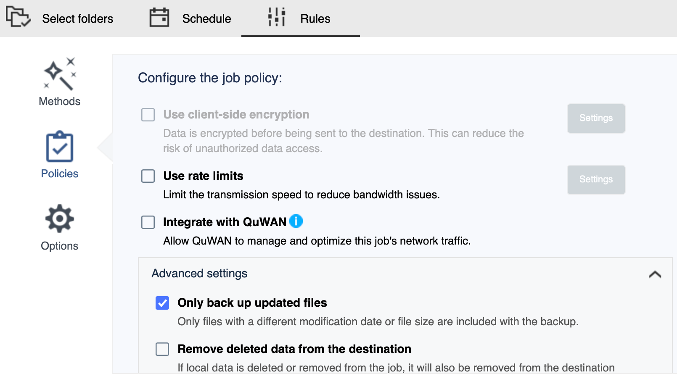677x379 pixels.
Task: Click the Rules sliders icon
Action: click(x=277, y=17)
